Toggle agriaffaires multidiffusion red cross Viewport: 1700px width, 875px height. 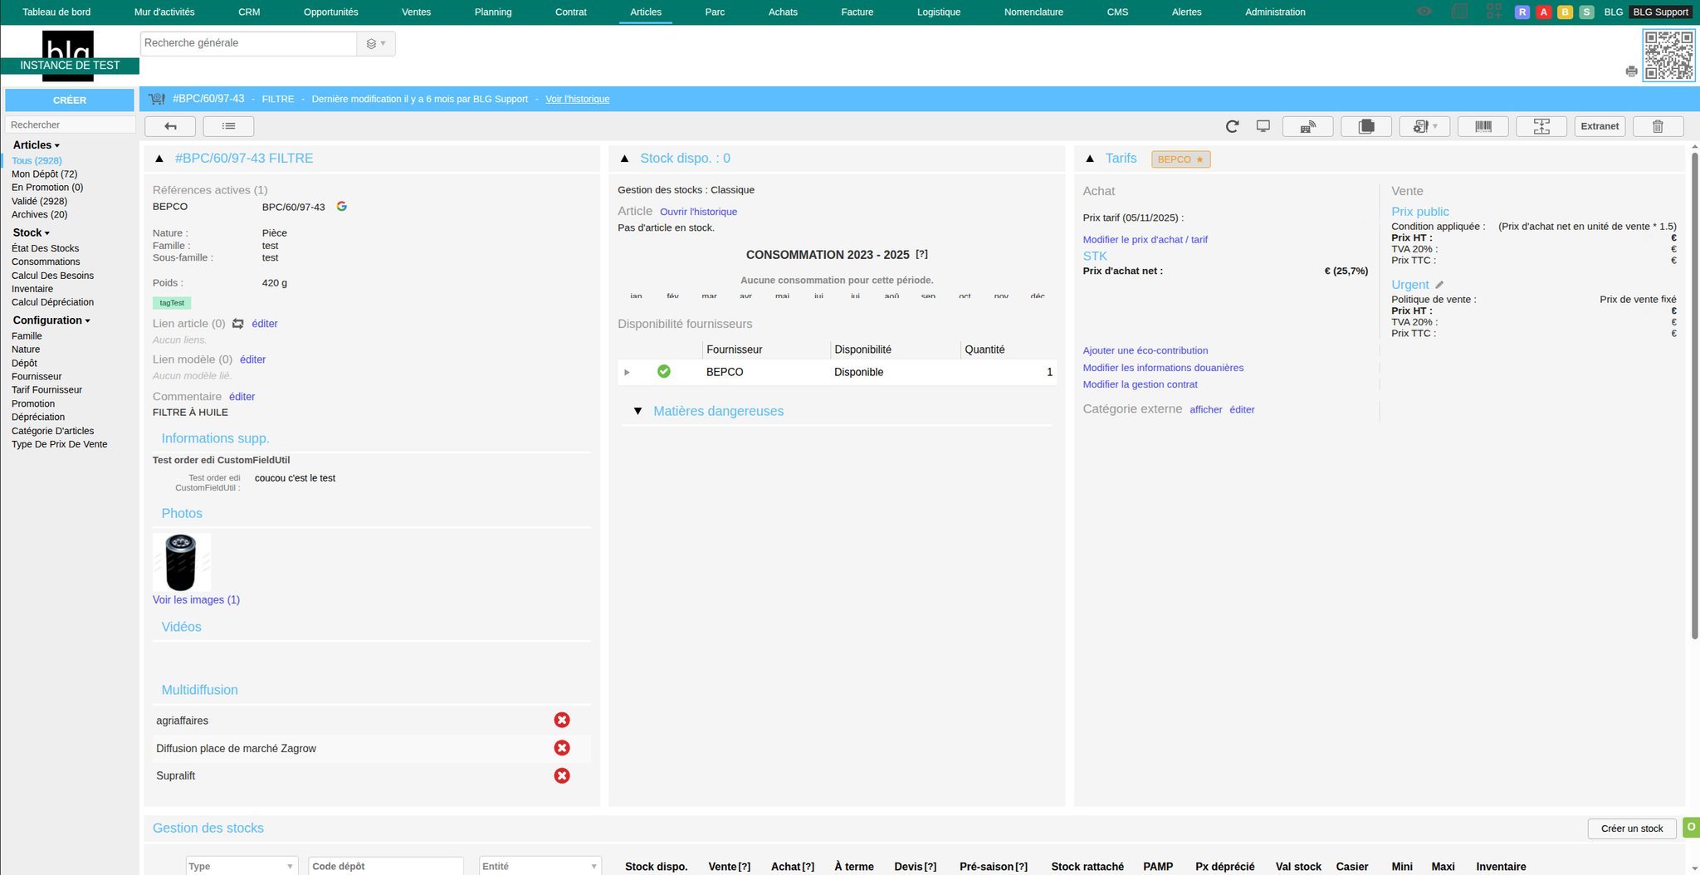pyautogui.click(x=562, y=721)
